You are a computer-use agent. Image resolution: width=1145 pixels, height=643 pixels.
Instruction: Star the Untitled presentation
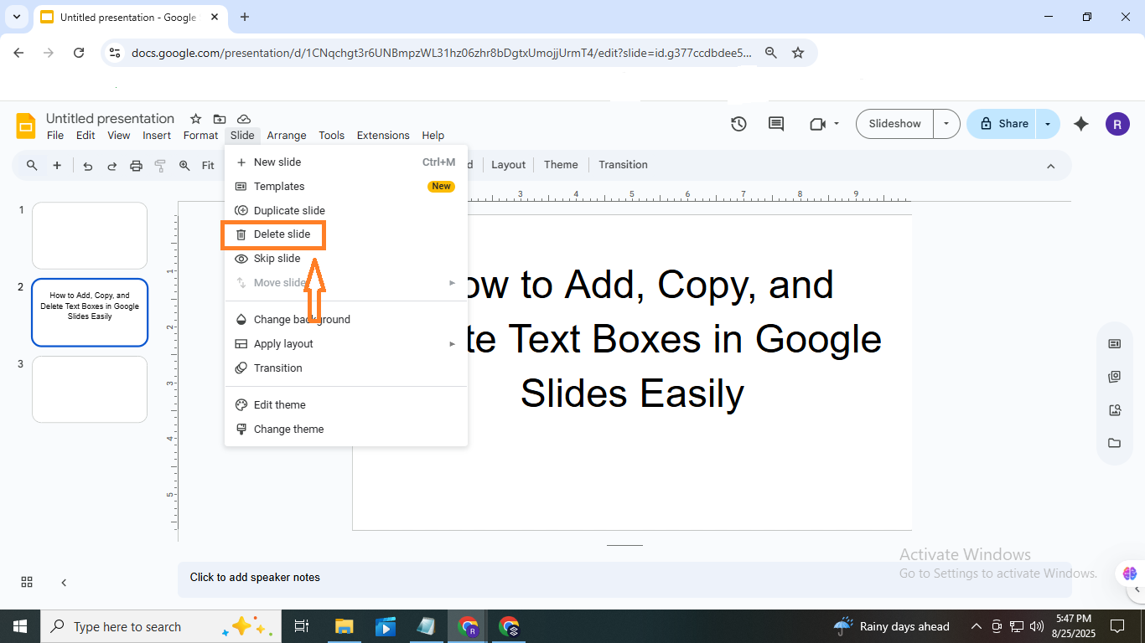coord(195,119)
